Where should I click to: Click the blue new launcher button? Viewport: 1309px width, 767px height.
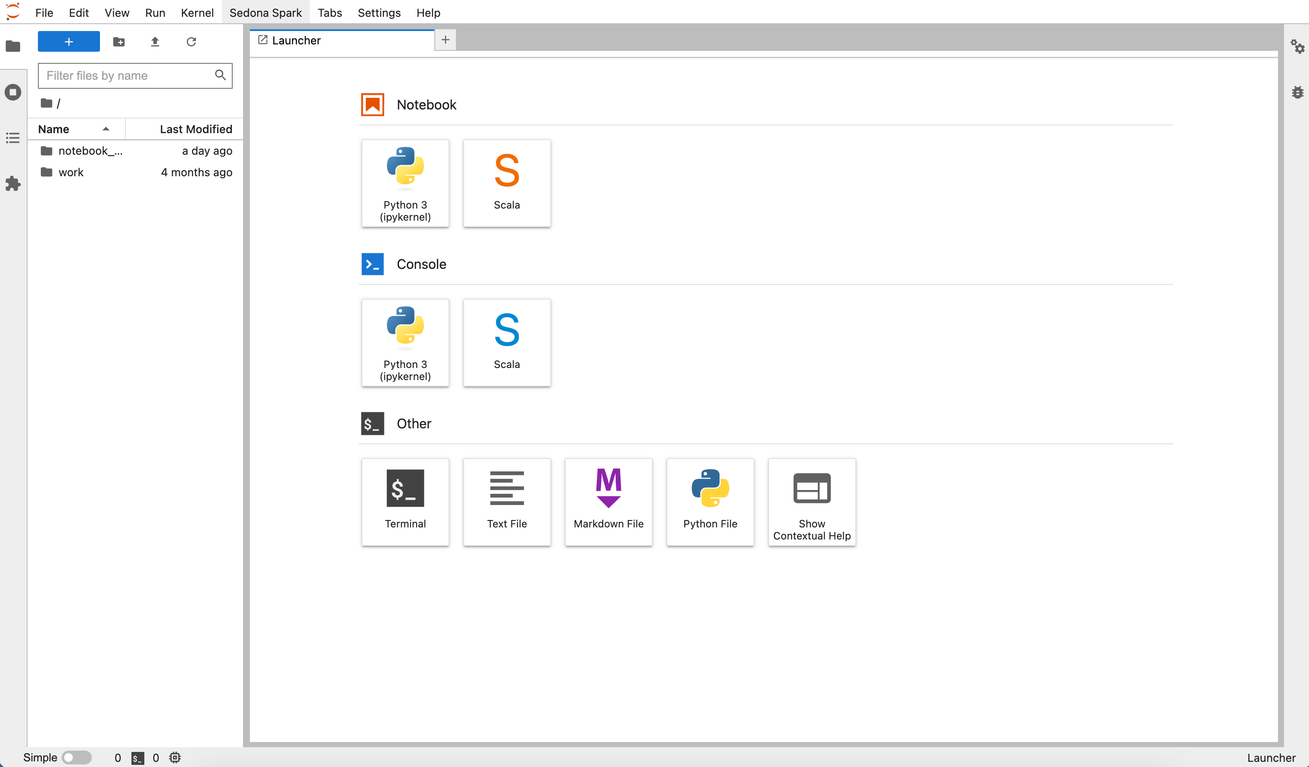69,41
